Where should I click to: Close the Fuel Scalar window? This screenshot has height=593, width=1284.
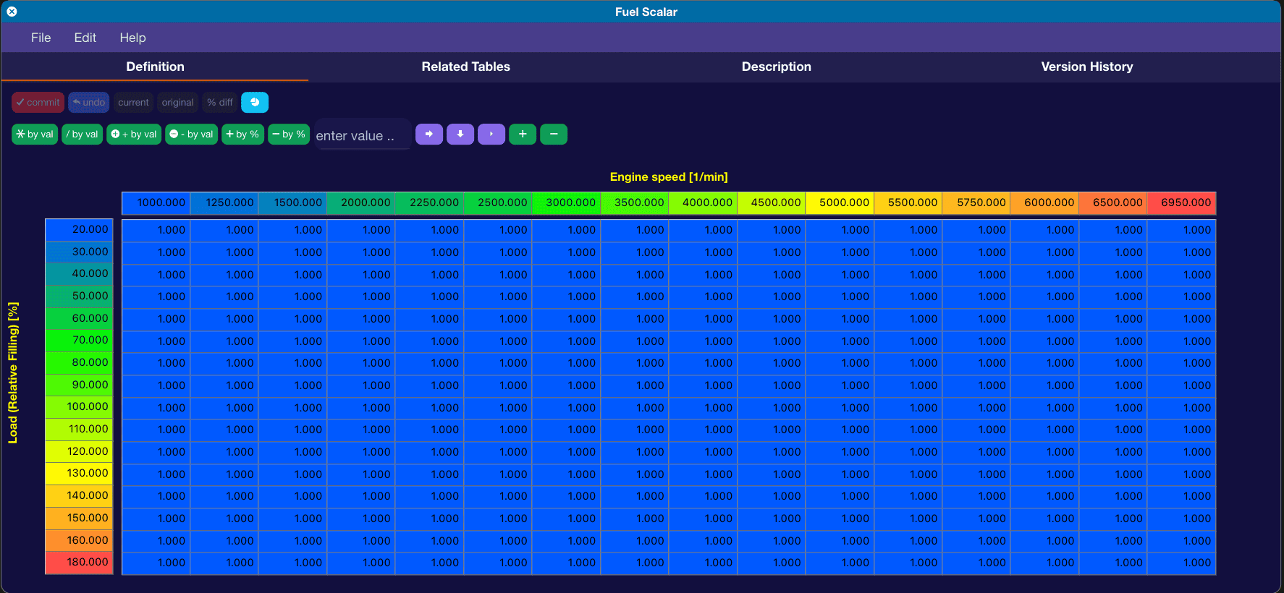pyautogui.click(x=12, y=12)
